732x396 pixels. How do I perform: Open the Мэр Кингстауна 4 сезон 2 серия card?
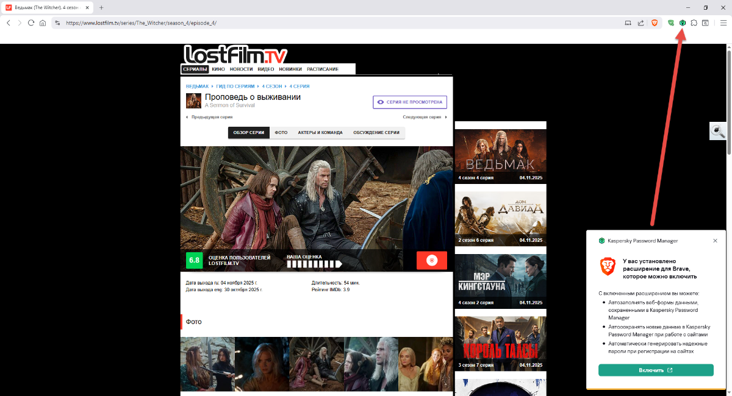click(x=500, y=281)
